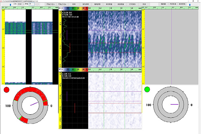Click the 修改密码 change password button
The width and height of the screenshot is (201, 134).
click(182, 4)
